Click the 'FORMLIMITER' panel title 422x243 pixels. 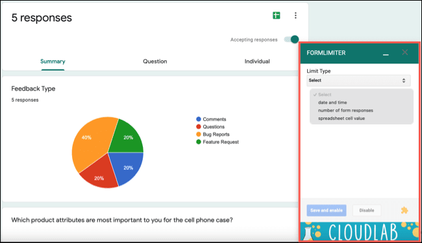pyautogui.click(x=326, y=53)
